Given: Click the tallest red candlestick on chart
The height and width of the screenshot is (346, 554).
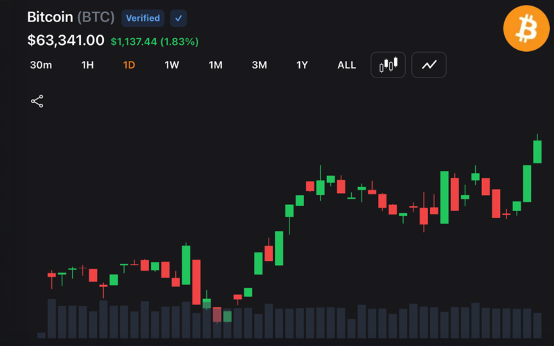Looking at the screenshot, I should click(197, 282).
